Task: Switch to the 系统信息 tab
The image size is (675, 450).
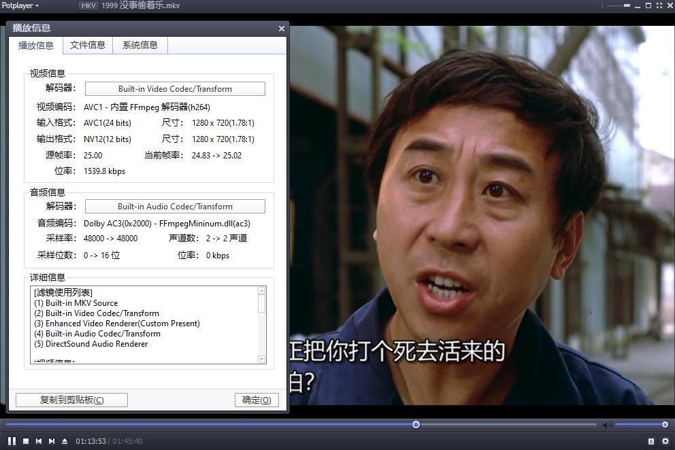Action: click(x=140, y=46)
